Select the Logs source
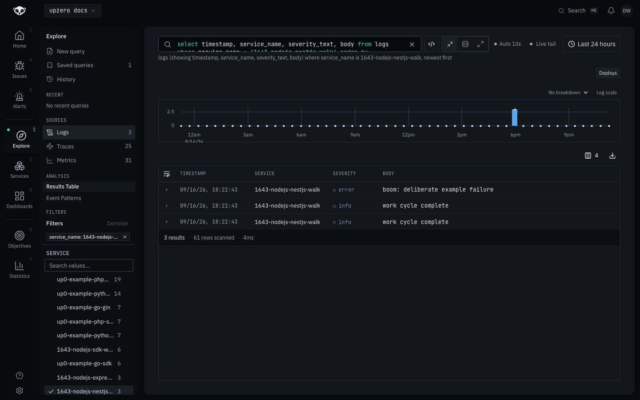 (89, 132)
